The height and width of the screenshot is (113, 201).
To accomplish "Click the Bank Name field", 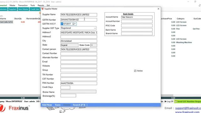I will coord(137,30).
